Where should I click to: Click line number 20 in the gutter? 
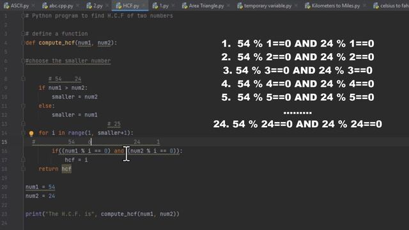tap(5, 187)
